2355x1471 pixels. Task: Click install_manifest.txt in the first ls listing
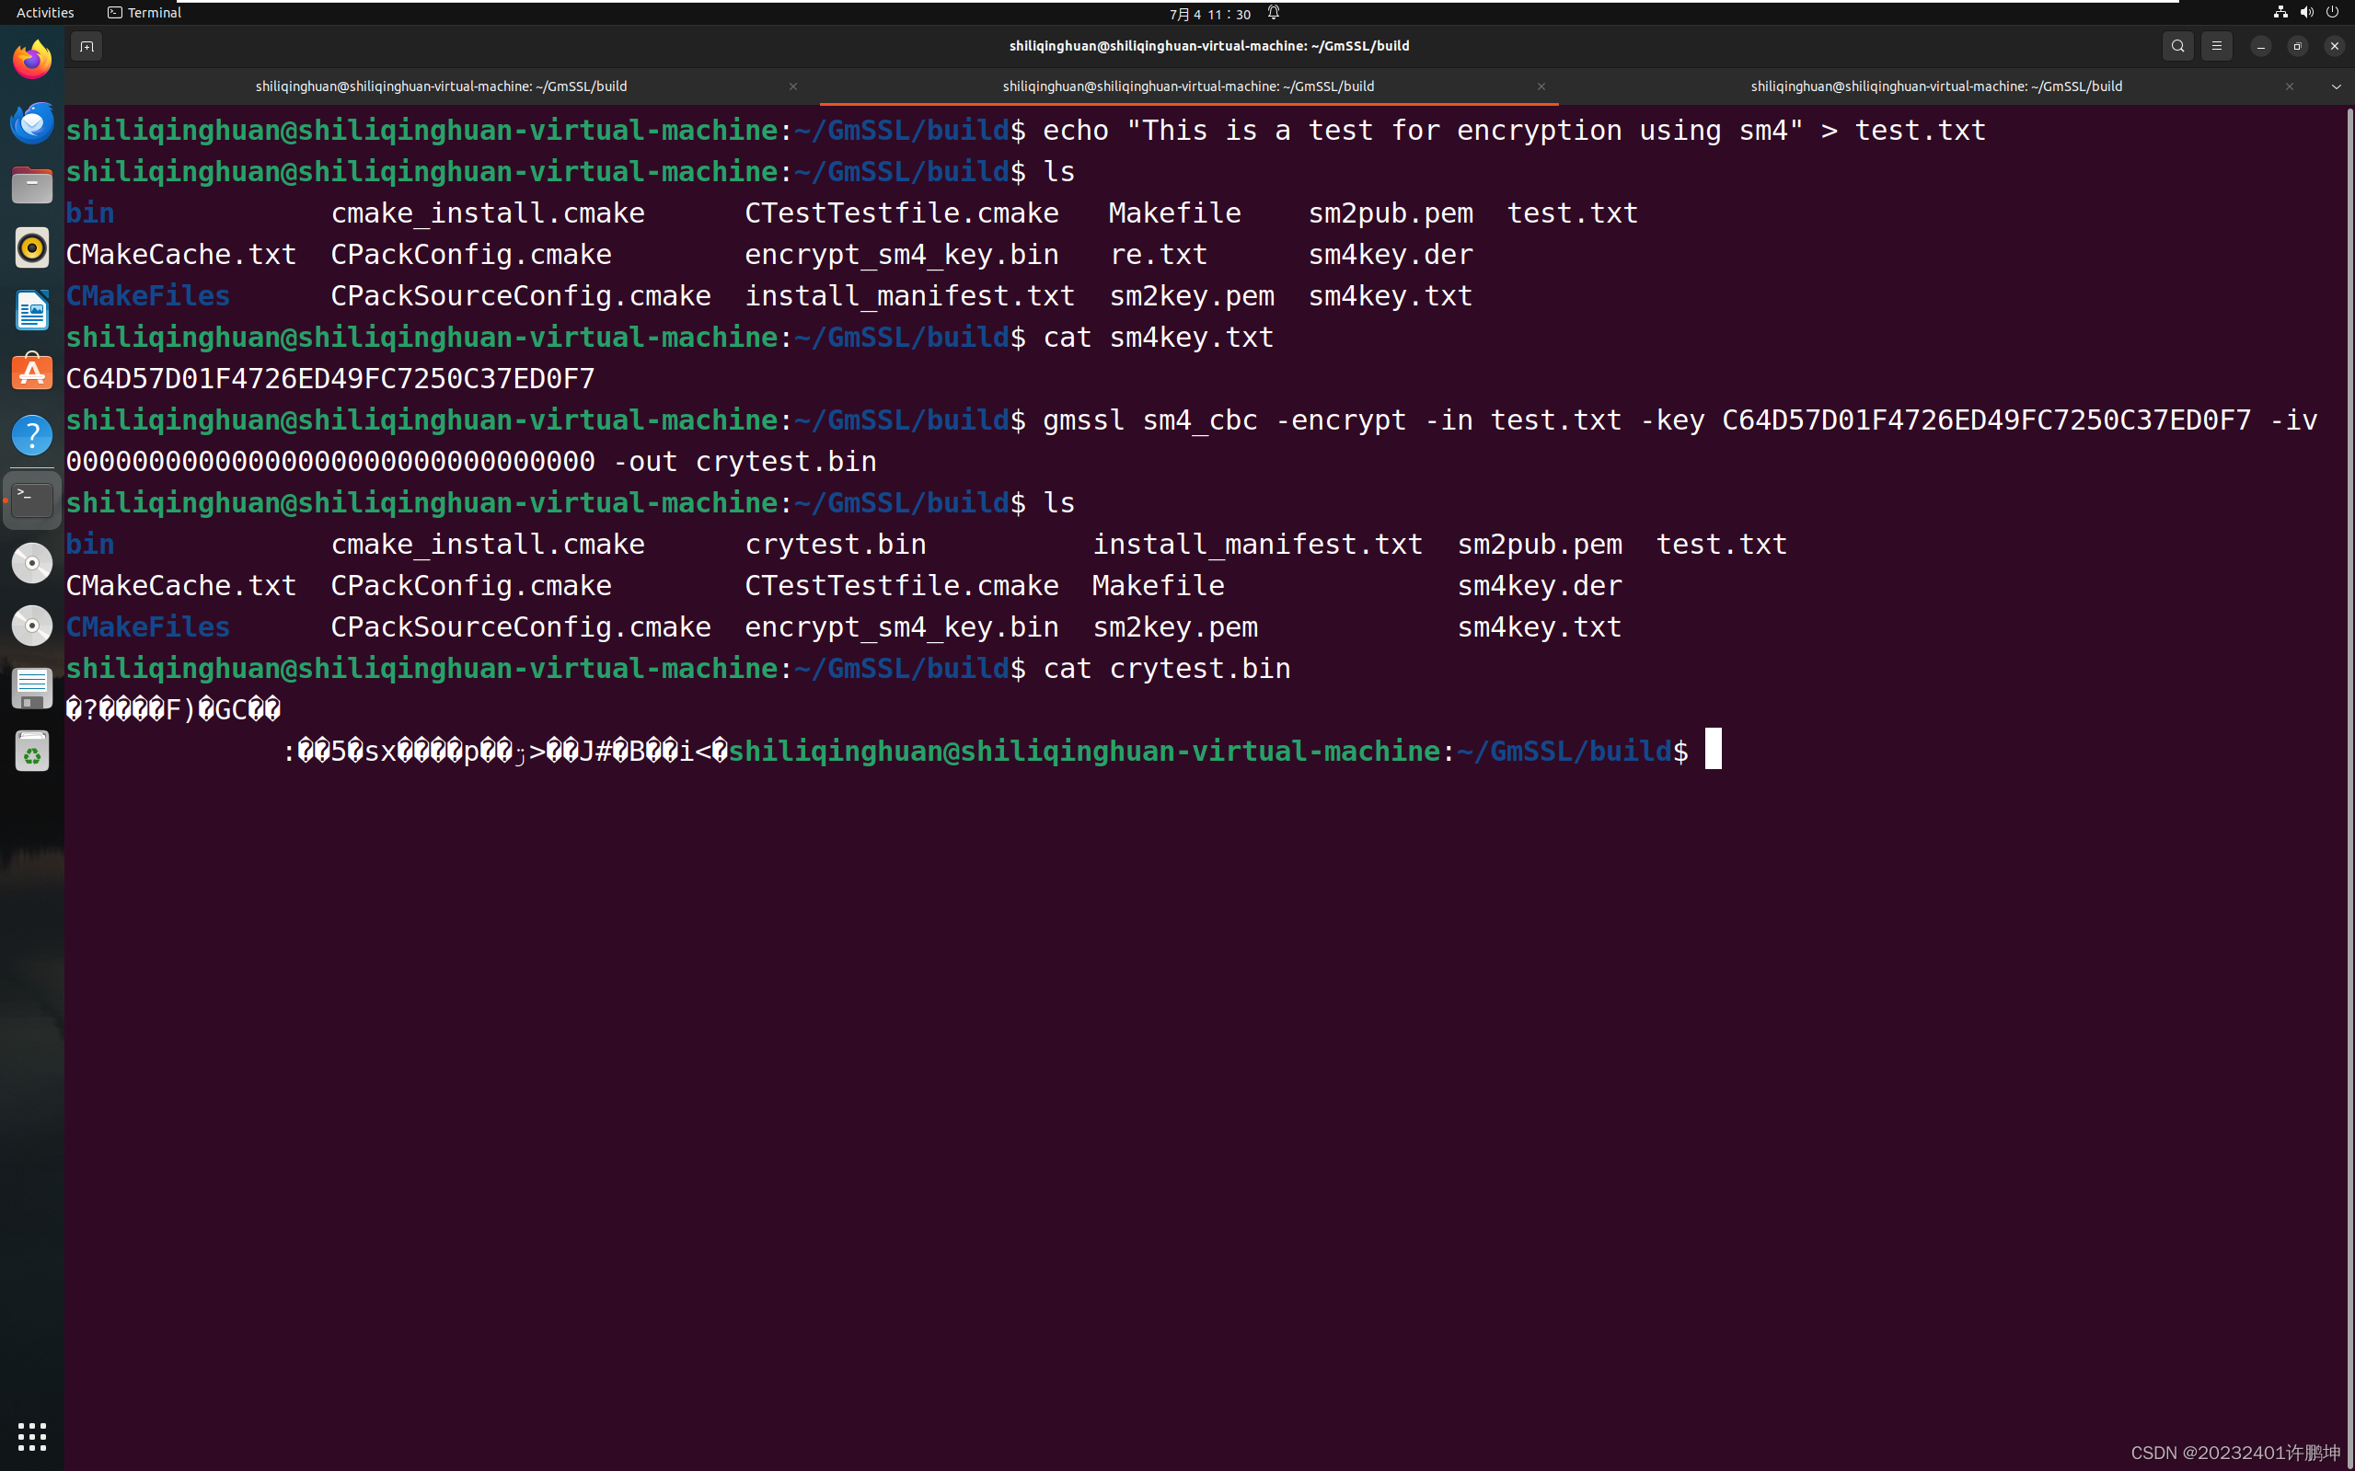click(x=910, y=295)
